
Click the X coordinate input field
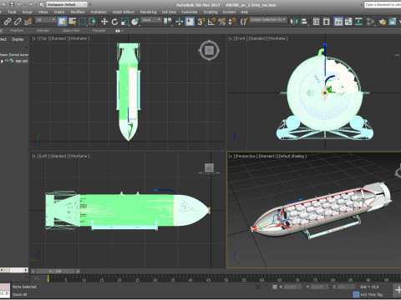pos(292,287)
